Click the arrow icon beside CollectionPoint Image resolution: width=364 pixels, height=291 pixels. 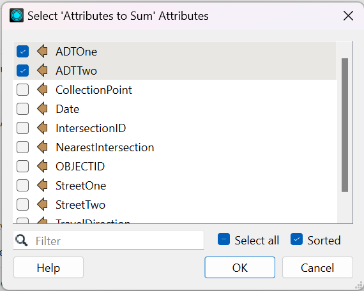[43, 89]
